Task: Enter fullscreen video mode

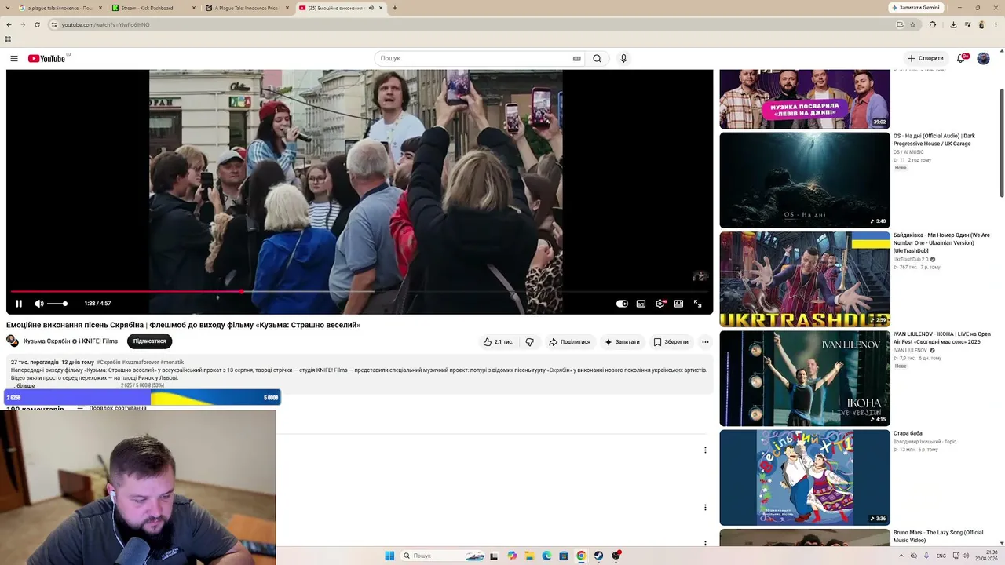Action: click(x=697, y=304)
